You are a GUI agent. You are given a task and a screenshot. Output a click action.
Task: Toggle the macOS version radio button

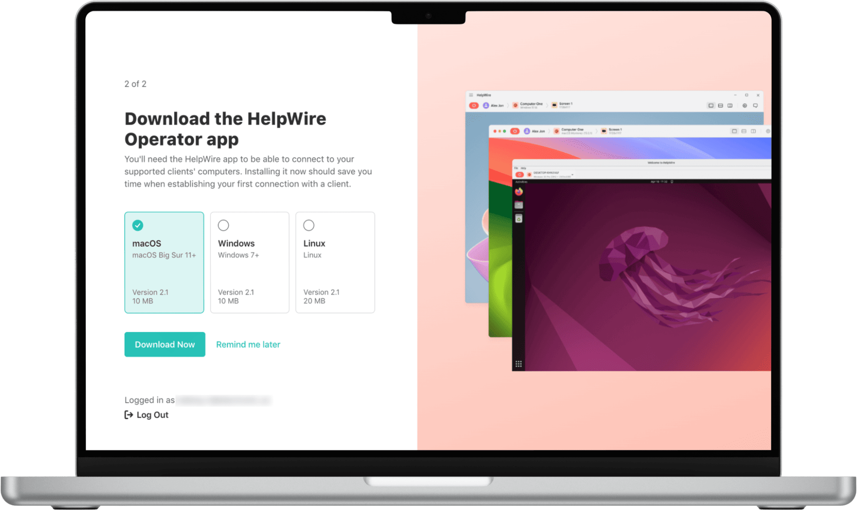click(x=138, y=225)
